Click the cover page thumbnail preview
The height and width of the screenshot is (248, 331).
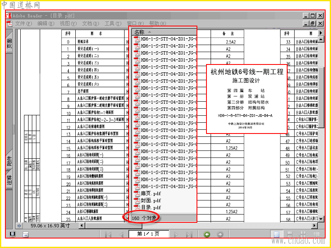(247, 99)
